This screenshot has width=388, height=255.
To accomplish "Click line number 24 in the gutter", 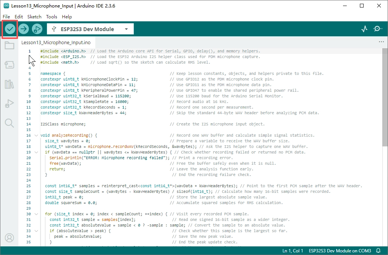I will click(x=28, y=180).
